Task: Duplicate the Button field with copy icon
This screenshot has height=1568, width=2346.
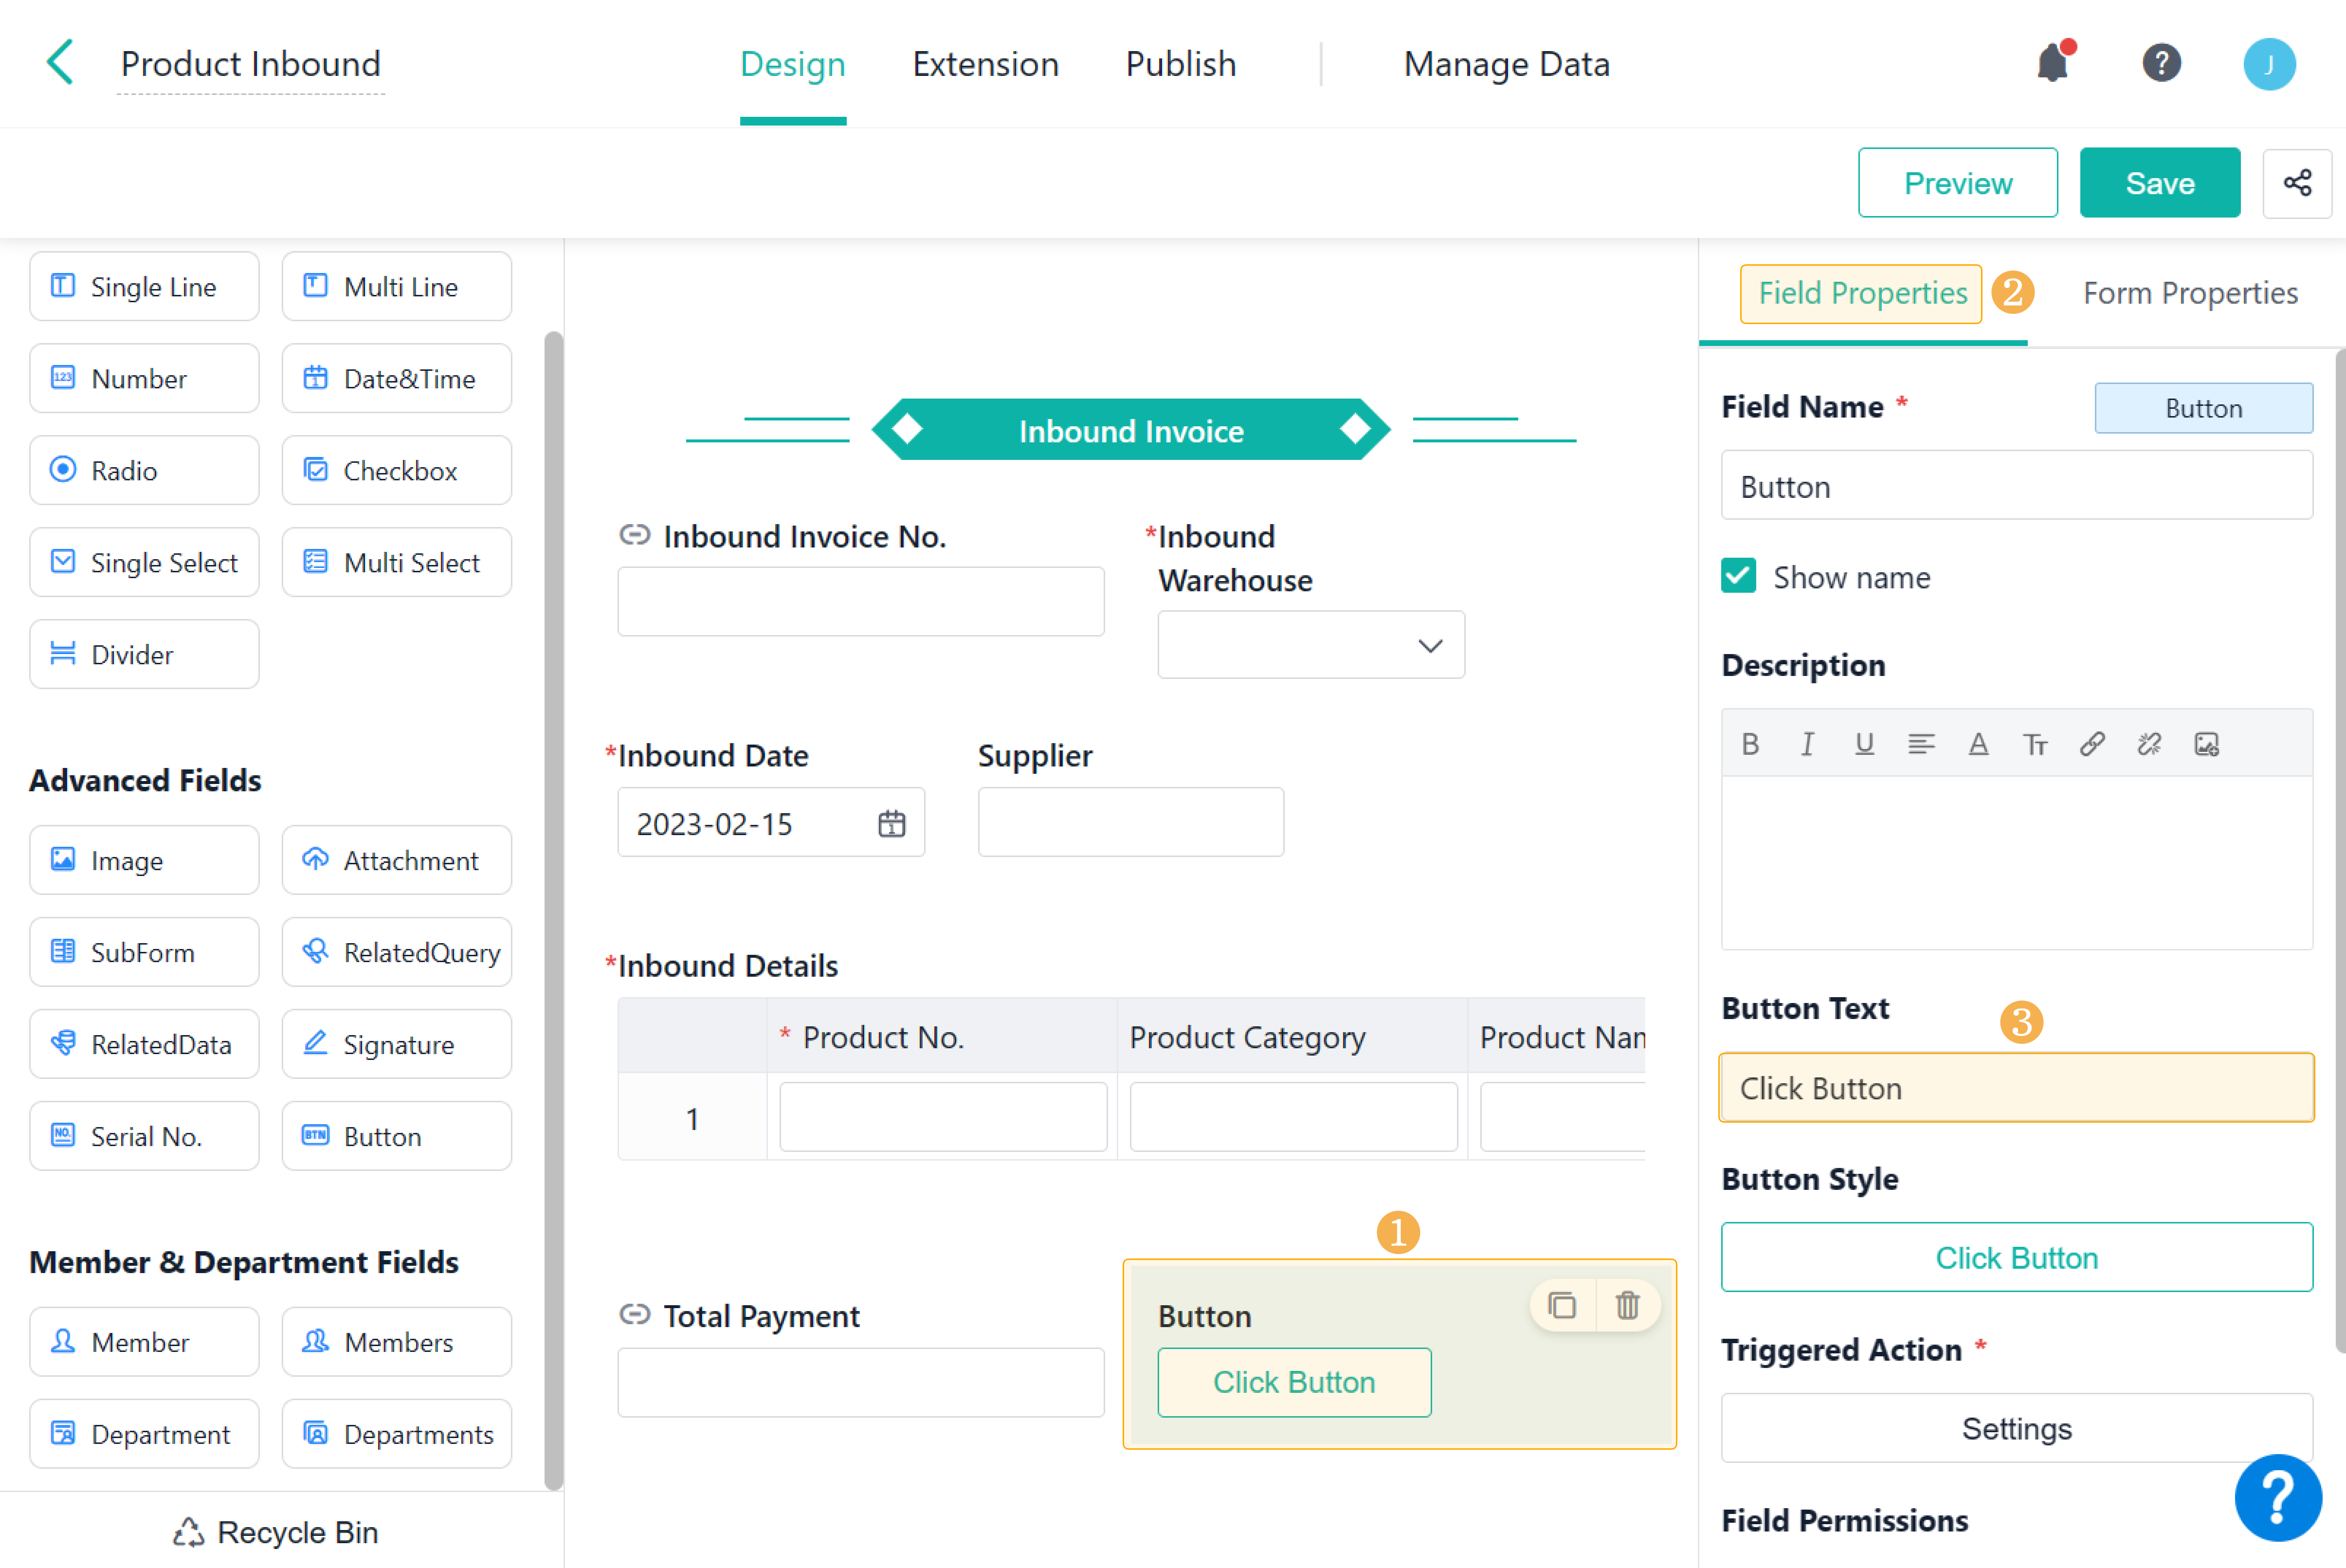Action: tap(1562, 1305)
